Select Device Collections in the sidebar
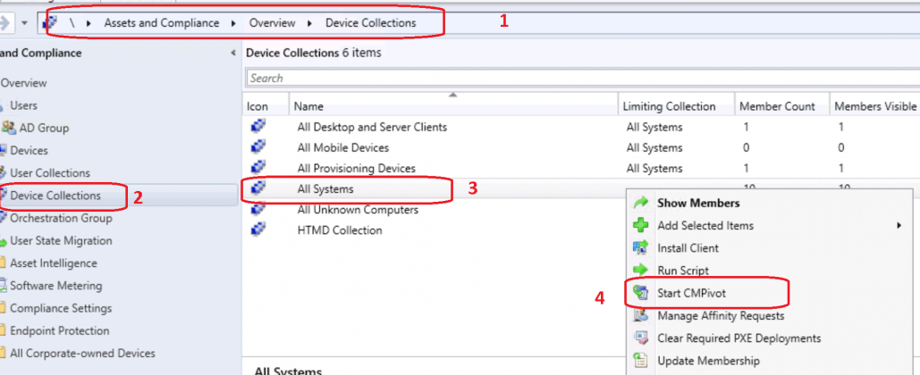Screen dimensions: 920x375 pyautogui.click(x=55, y=196)
